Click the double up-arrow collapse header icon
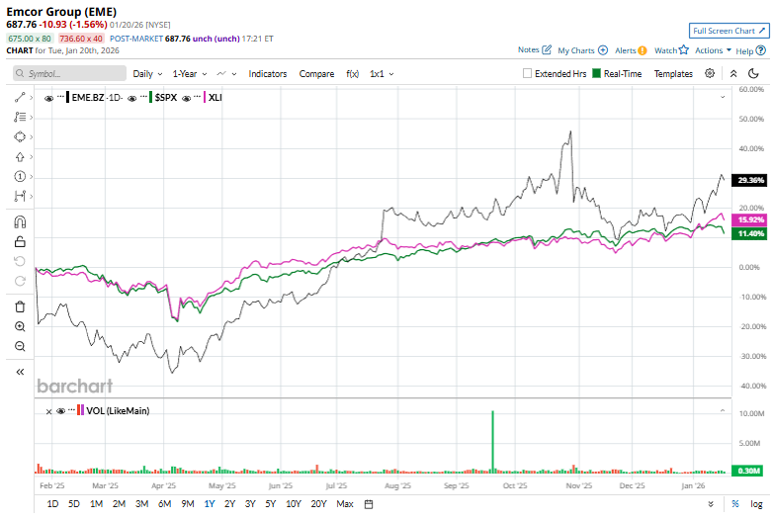 click(733, 73)
